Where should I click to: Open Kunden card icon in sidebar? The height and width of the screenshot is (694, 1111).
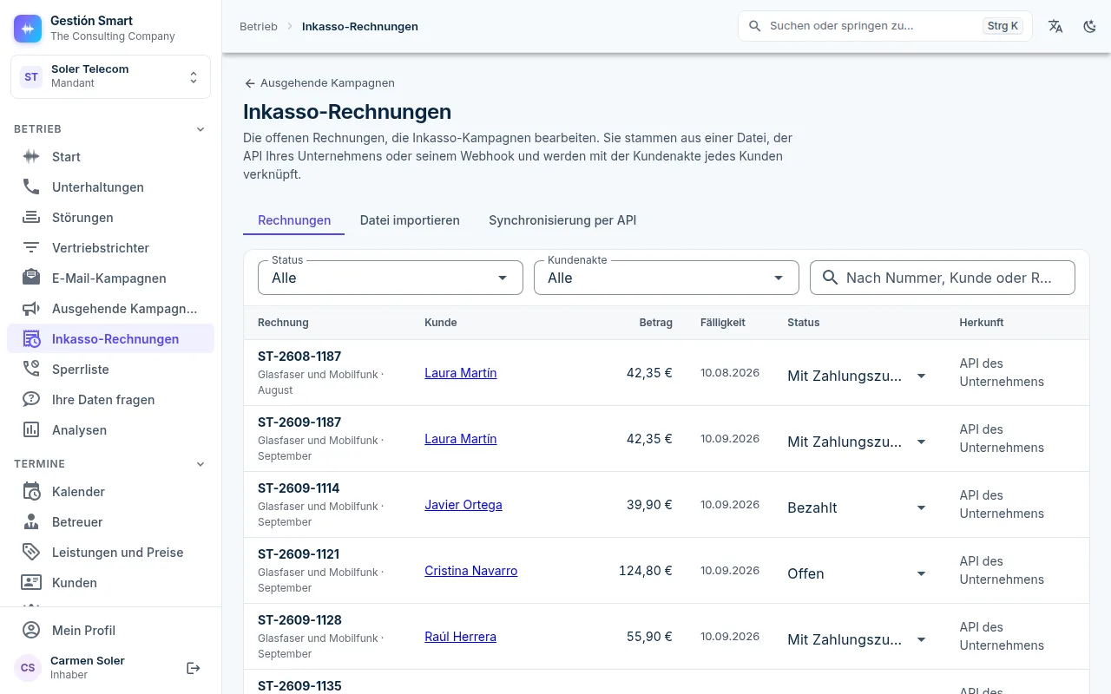31,583
